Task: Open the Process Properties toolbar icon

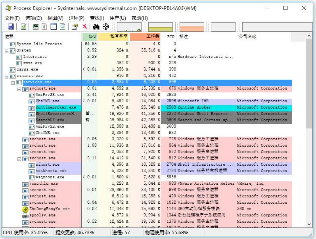Action: pos(75,27)
